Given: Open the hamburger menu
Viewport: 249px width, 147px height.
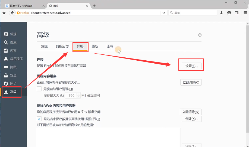Looking at the screenshot, I should [244, 13].
